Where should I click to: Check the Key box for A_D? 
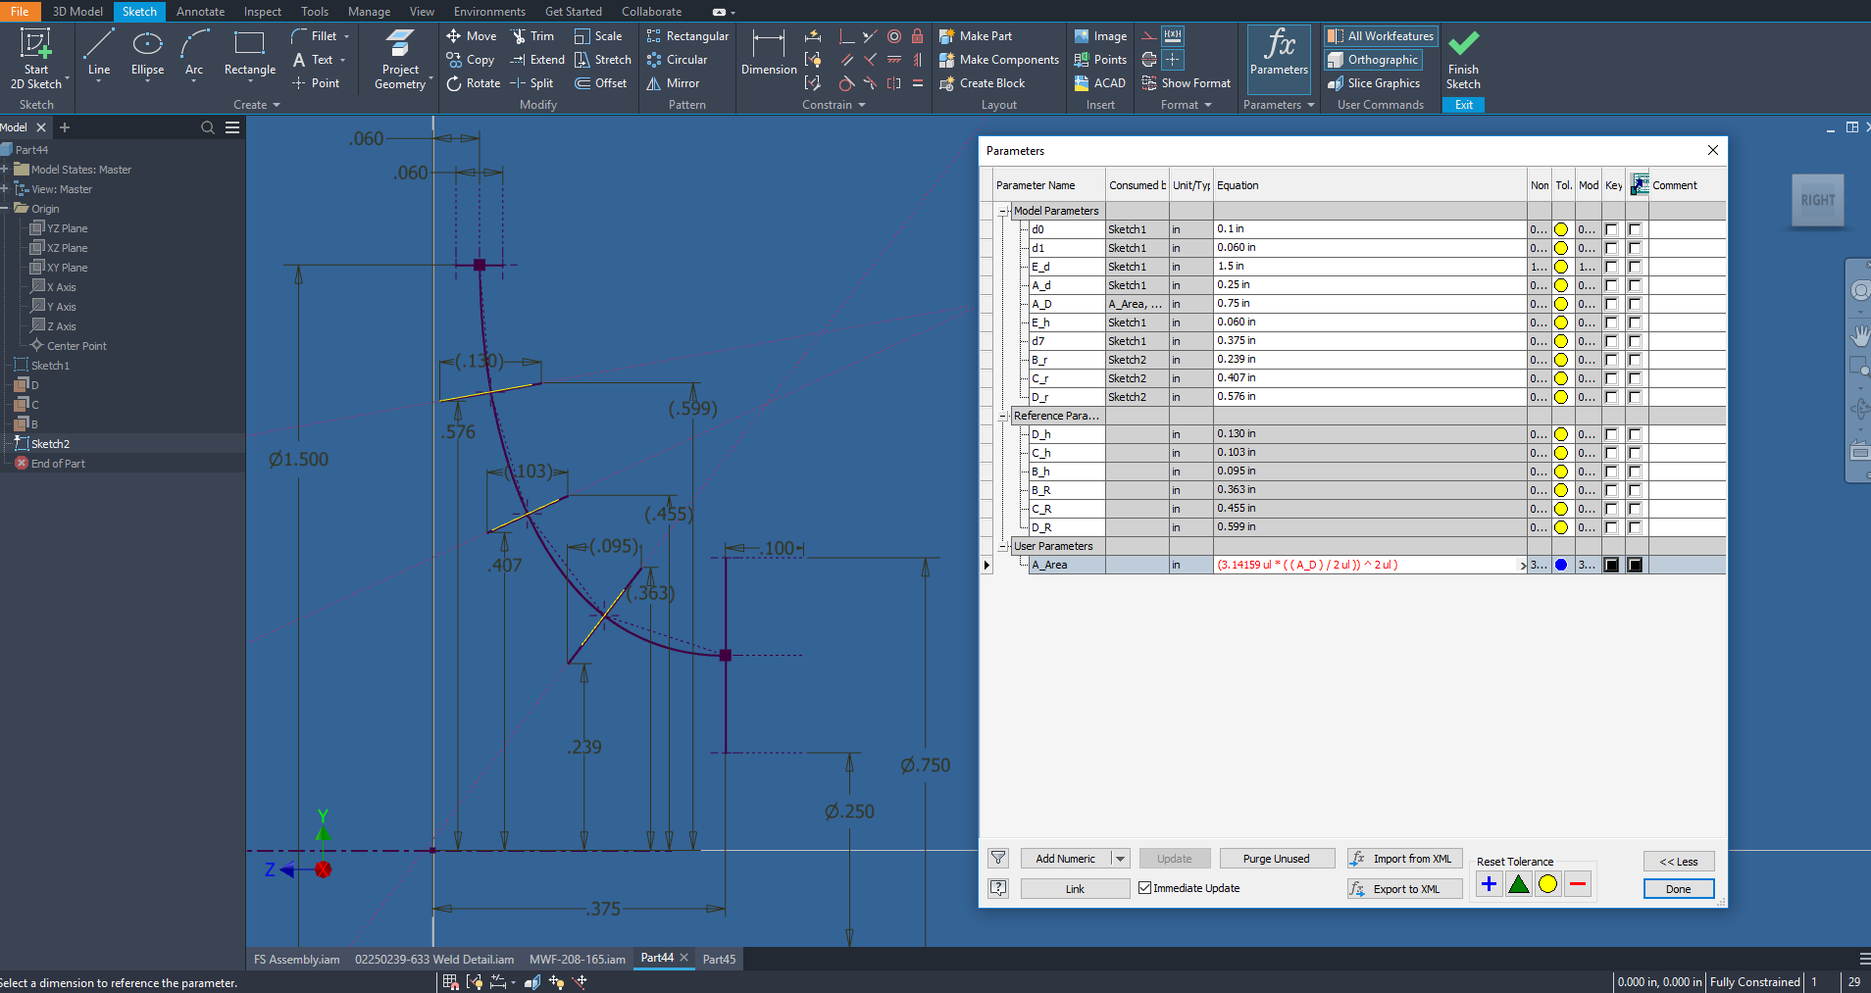pyautogui.click(x=1611, y=304)
